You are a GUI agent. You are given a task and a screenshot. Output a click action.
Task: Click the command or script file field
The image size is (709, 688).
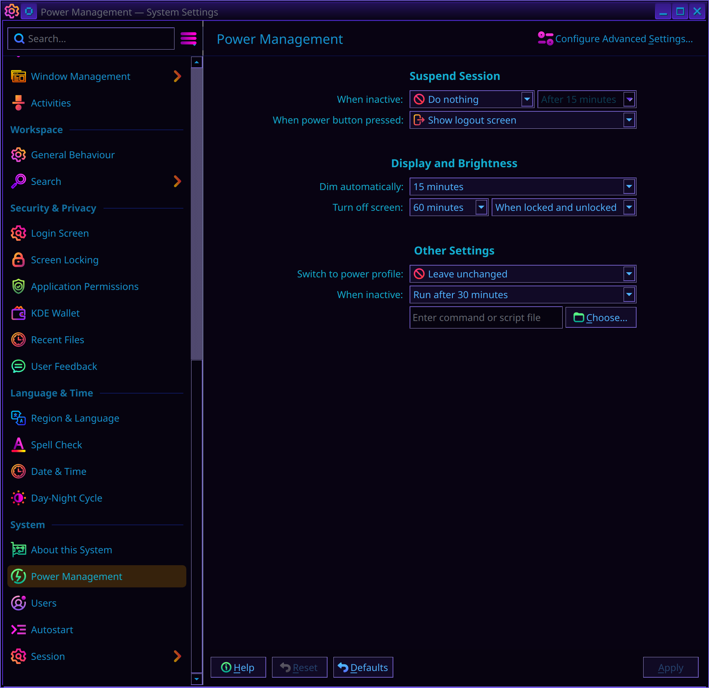coord(485,318)
